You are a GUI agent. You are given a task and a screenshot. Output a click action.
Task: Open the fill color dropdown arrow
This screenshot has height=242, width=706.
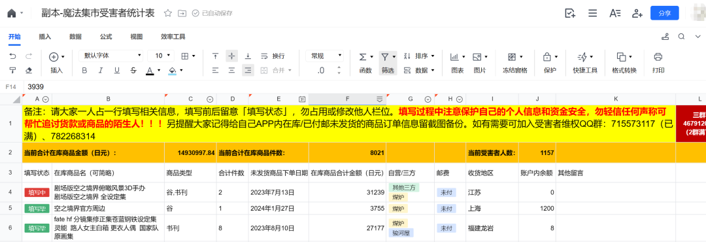point(182,70)
